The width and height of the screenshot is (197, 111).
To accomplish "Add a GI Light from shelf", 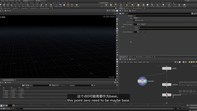I will pos(147,5).
